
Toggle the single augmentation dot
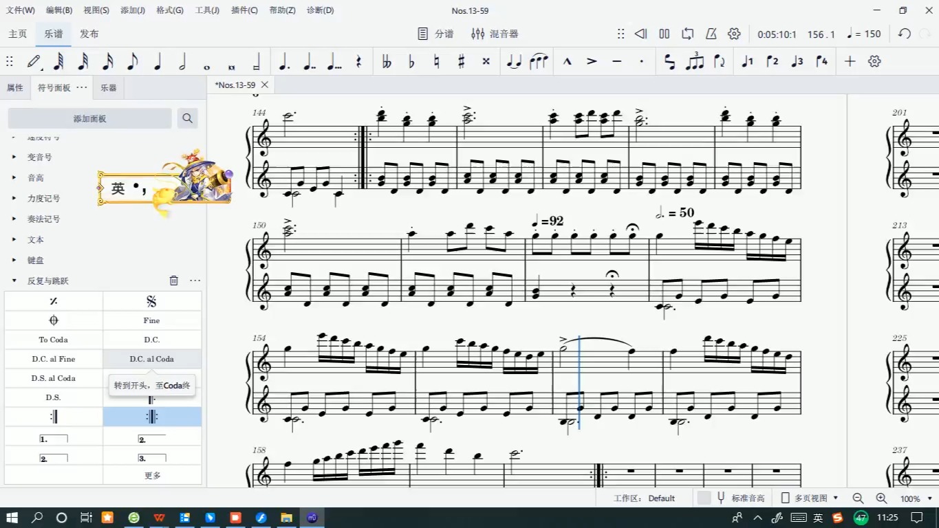pyautogui.click(x=284, y=61)
